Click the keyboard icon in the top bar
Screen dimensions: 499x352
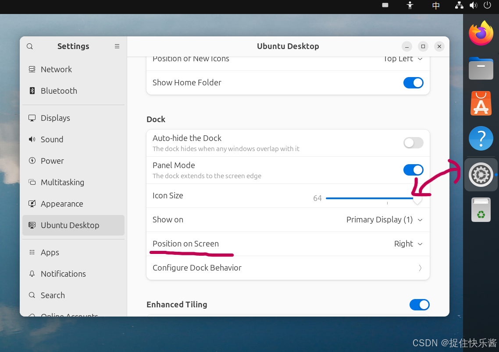tap(385, 5)
